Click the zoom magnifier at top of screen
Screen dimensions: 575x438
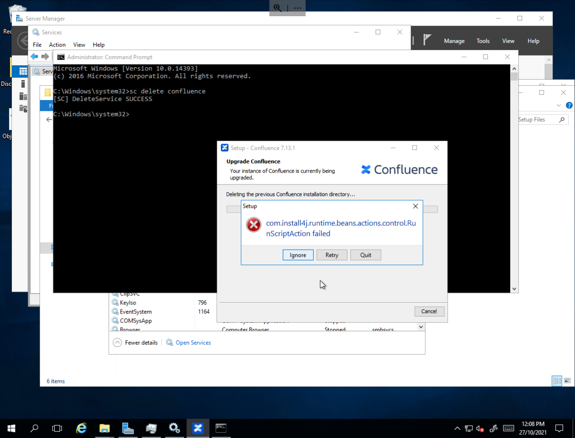click(x=278, y=8)
